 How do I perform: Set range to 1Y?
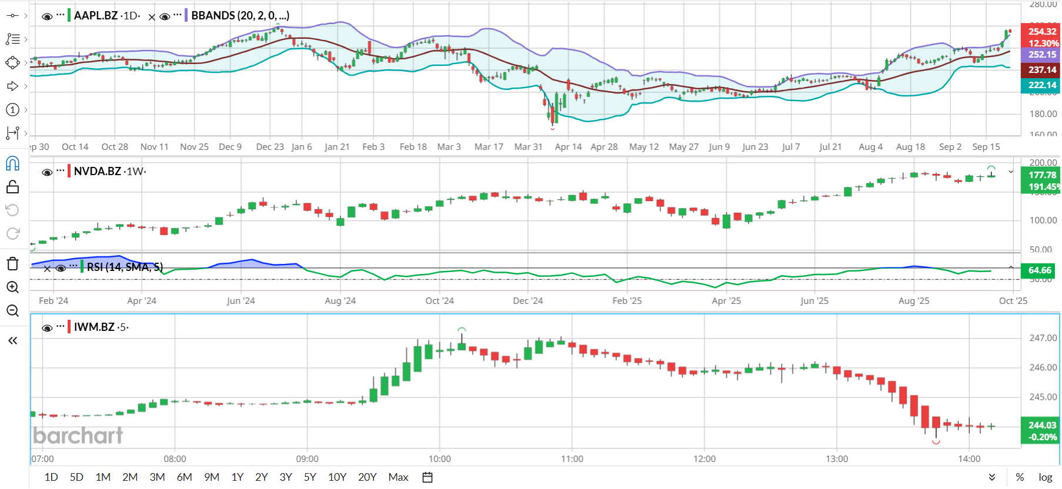pyautogui.click(x=238, y=477)
